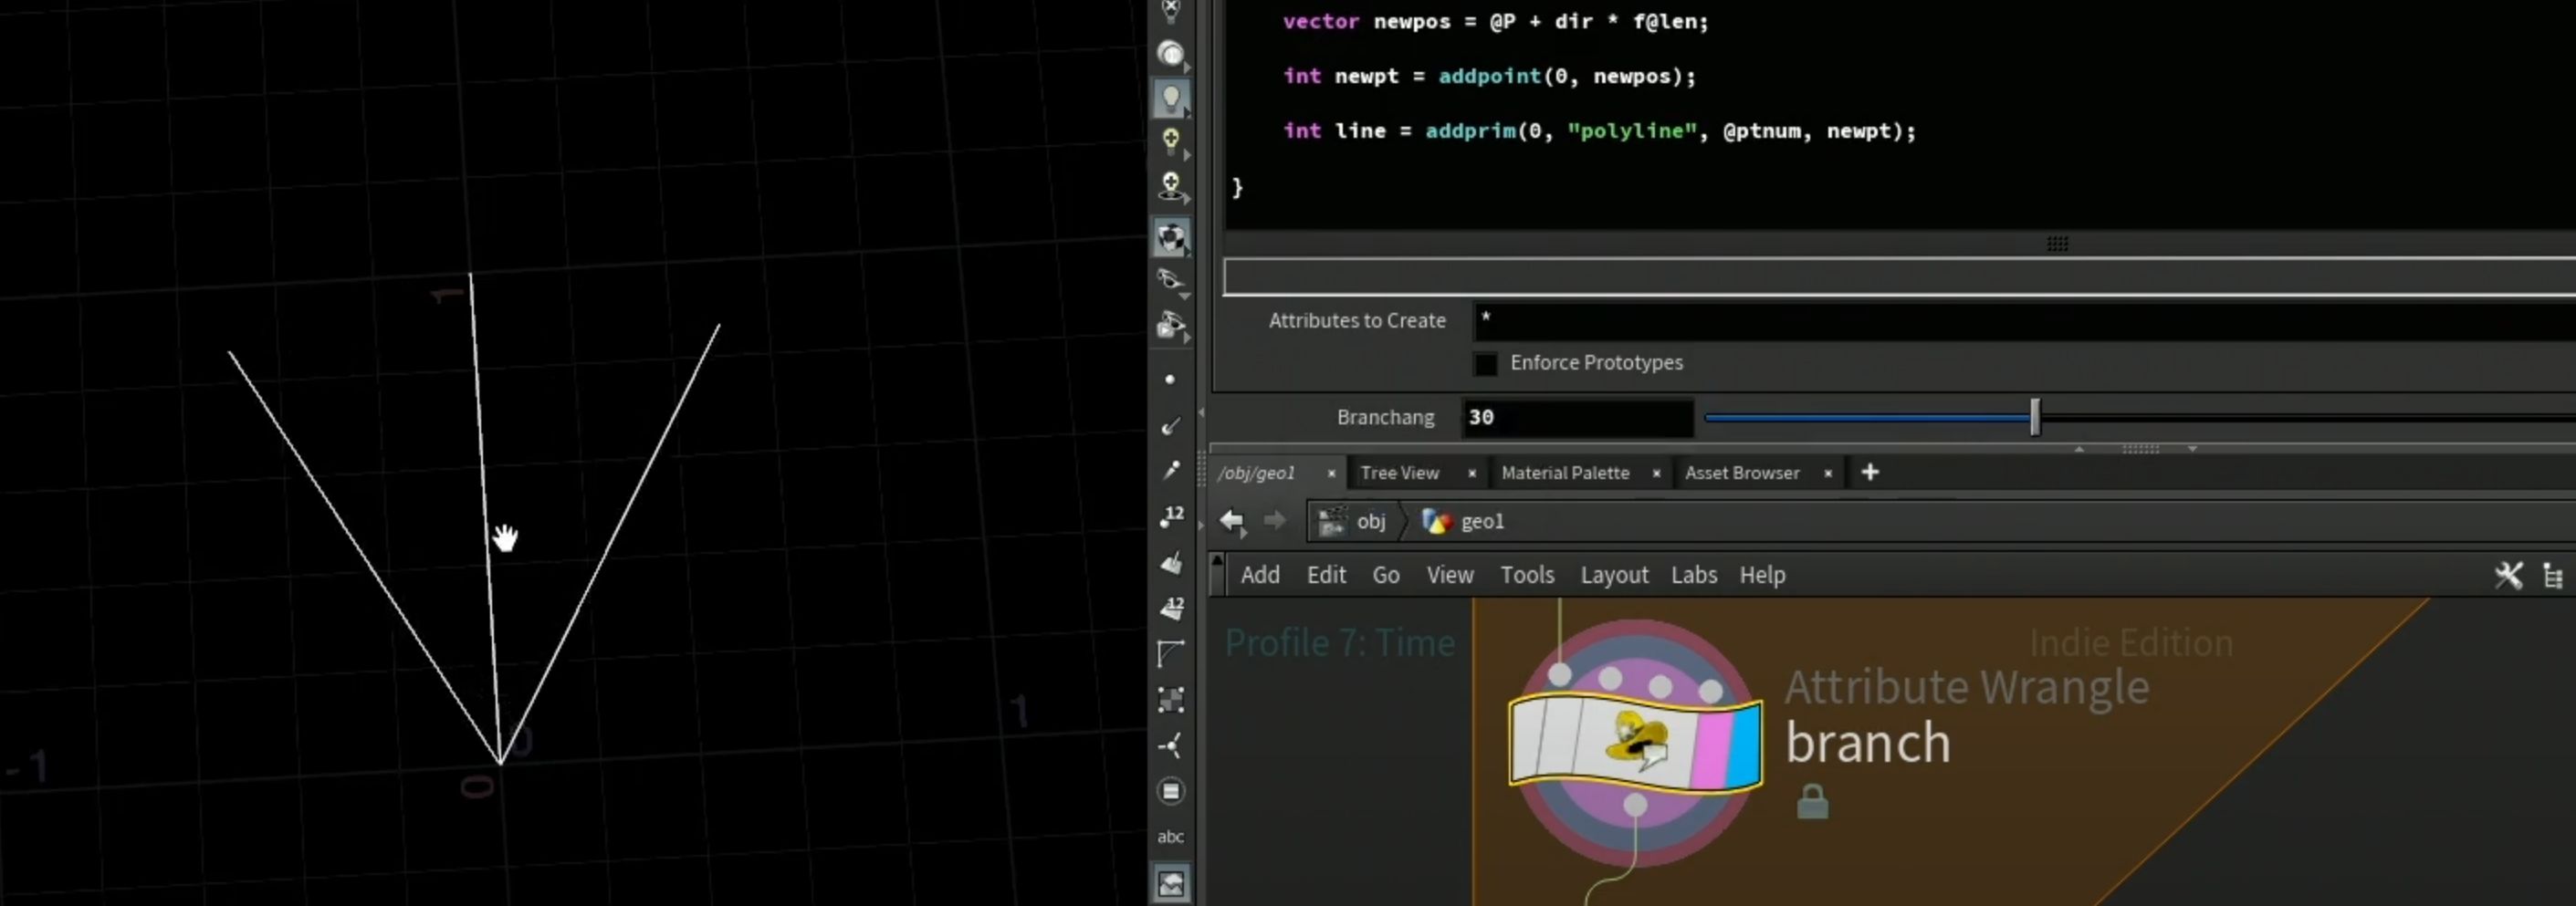Open the Labs menu
The image size is (2576, 906).
1693,575
